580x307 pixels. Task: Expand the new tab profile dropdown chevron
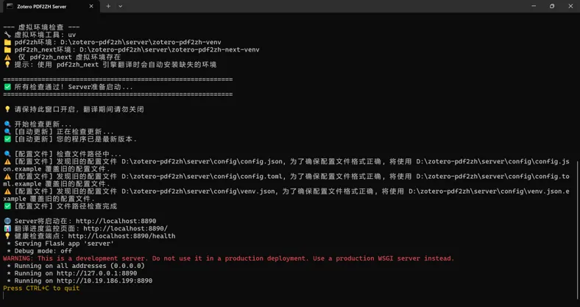120,7
